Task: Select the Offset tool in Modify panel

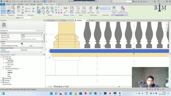Action: coord(43,8)
